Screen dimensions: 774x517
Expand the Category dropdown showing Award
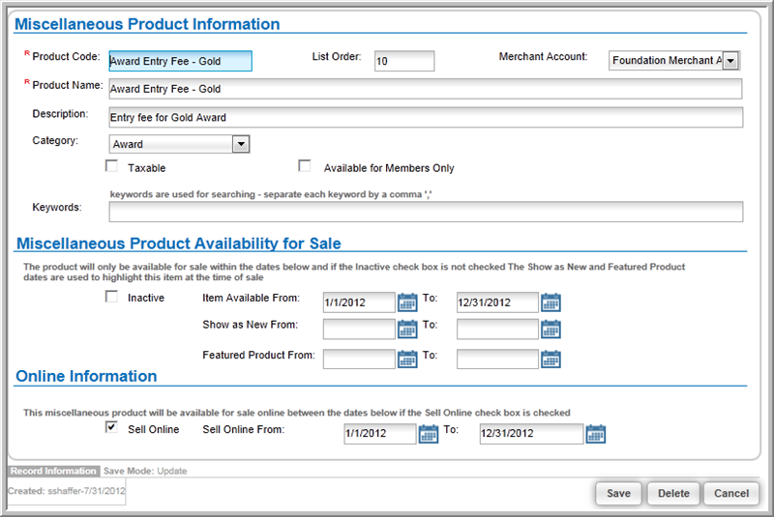click(179, 144)
